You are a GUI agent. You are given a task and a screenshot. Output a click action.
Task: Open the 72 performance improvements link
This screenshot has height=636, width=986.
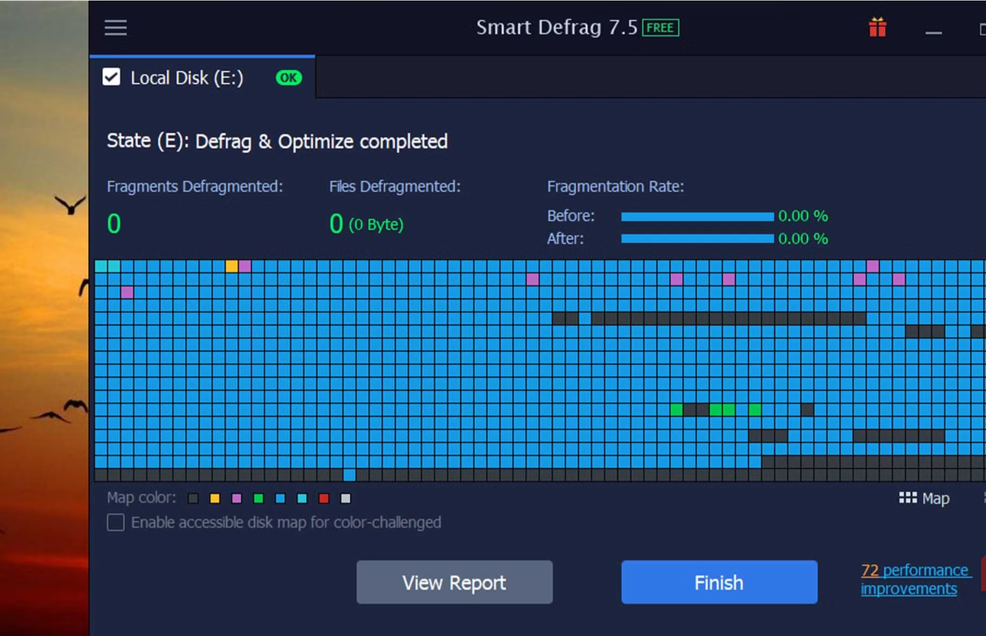click(915, 580)
